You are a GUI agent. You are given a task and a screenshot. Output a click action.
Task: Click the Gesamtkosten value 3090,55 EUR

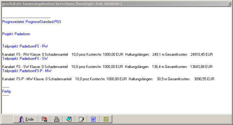point(204,79)
